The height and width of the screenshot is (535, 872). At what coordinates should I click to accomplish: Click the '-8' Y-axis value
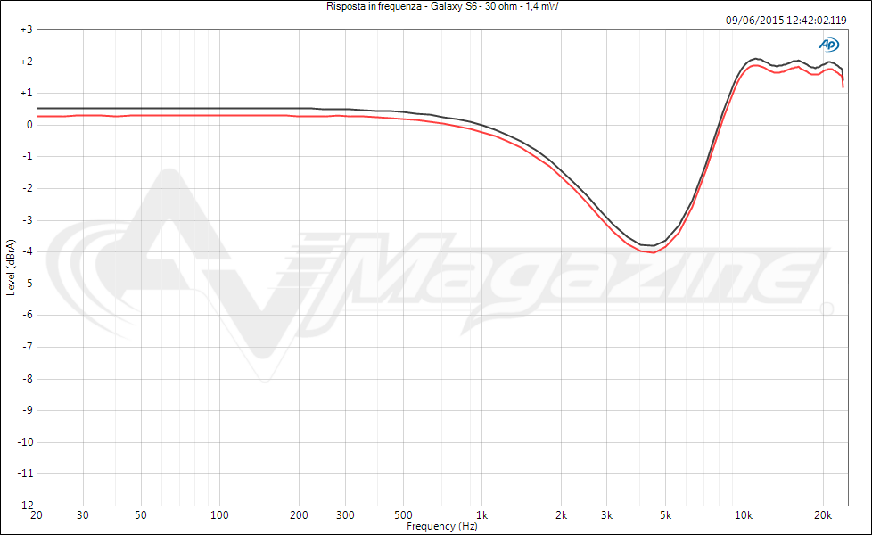(28, 379)
